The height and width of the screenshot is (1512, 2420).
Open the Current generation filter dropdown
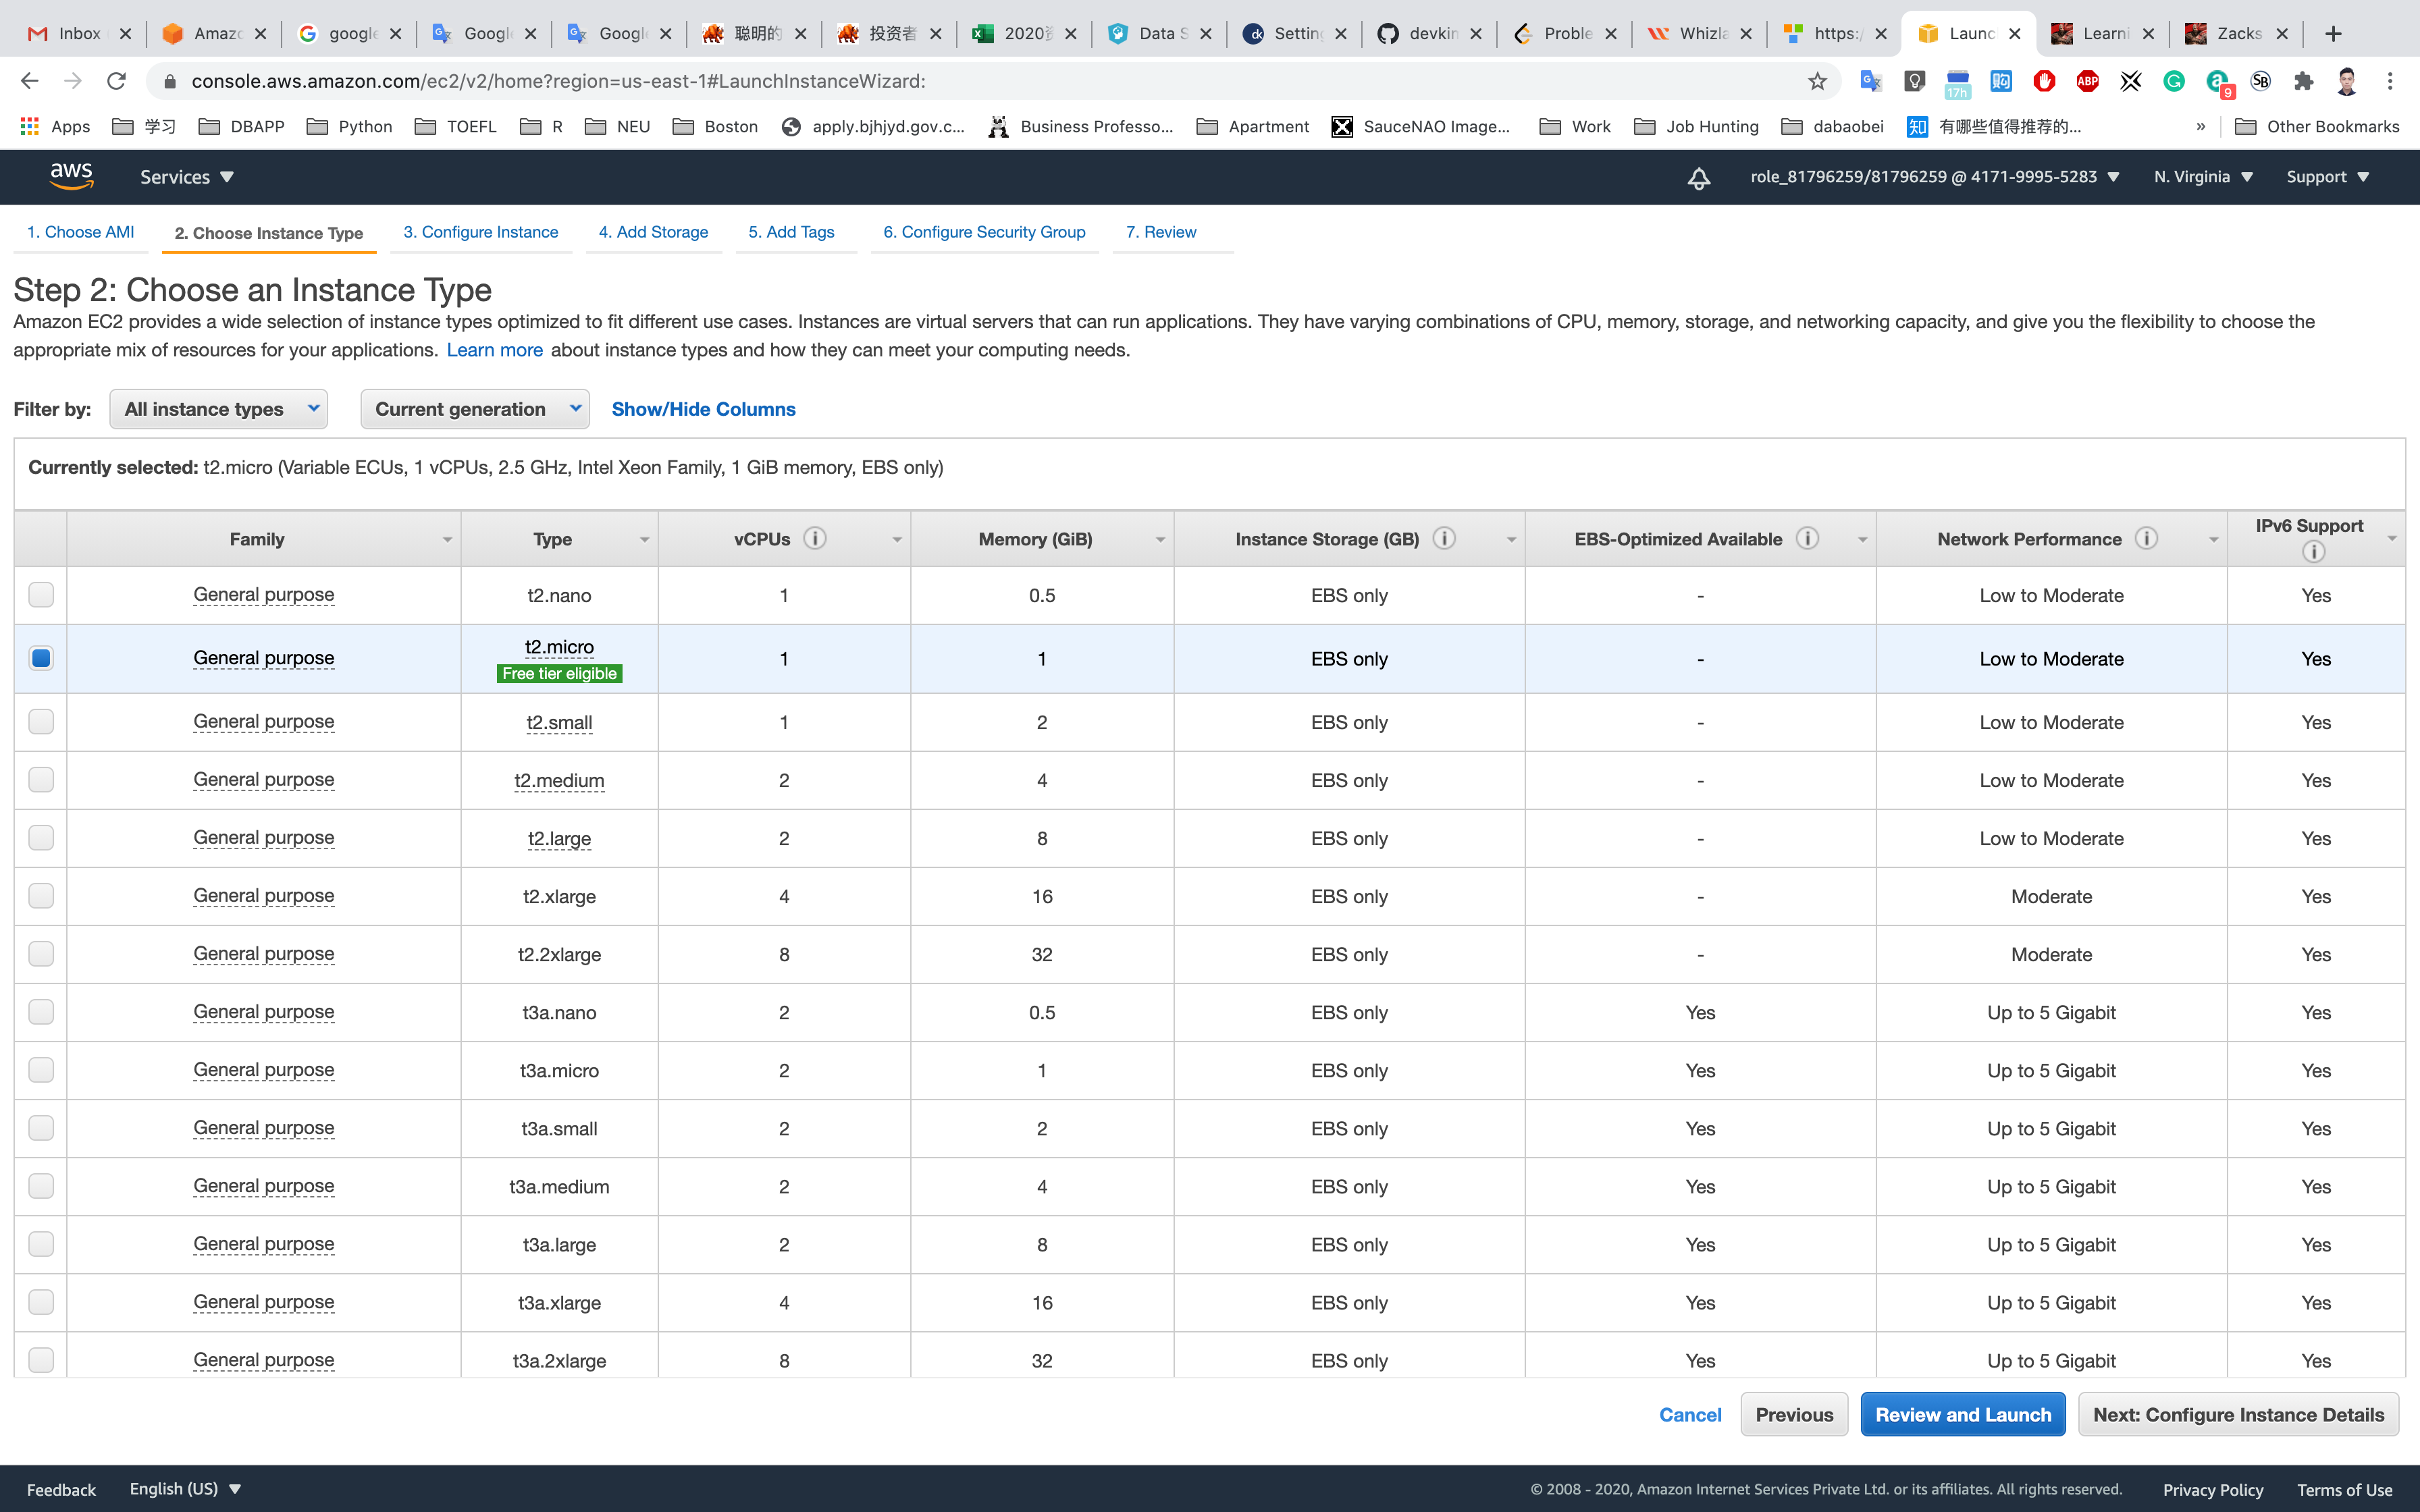475,409
